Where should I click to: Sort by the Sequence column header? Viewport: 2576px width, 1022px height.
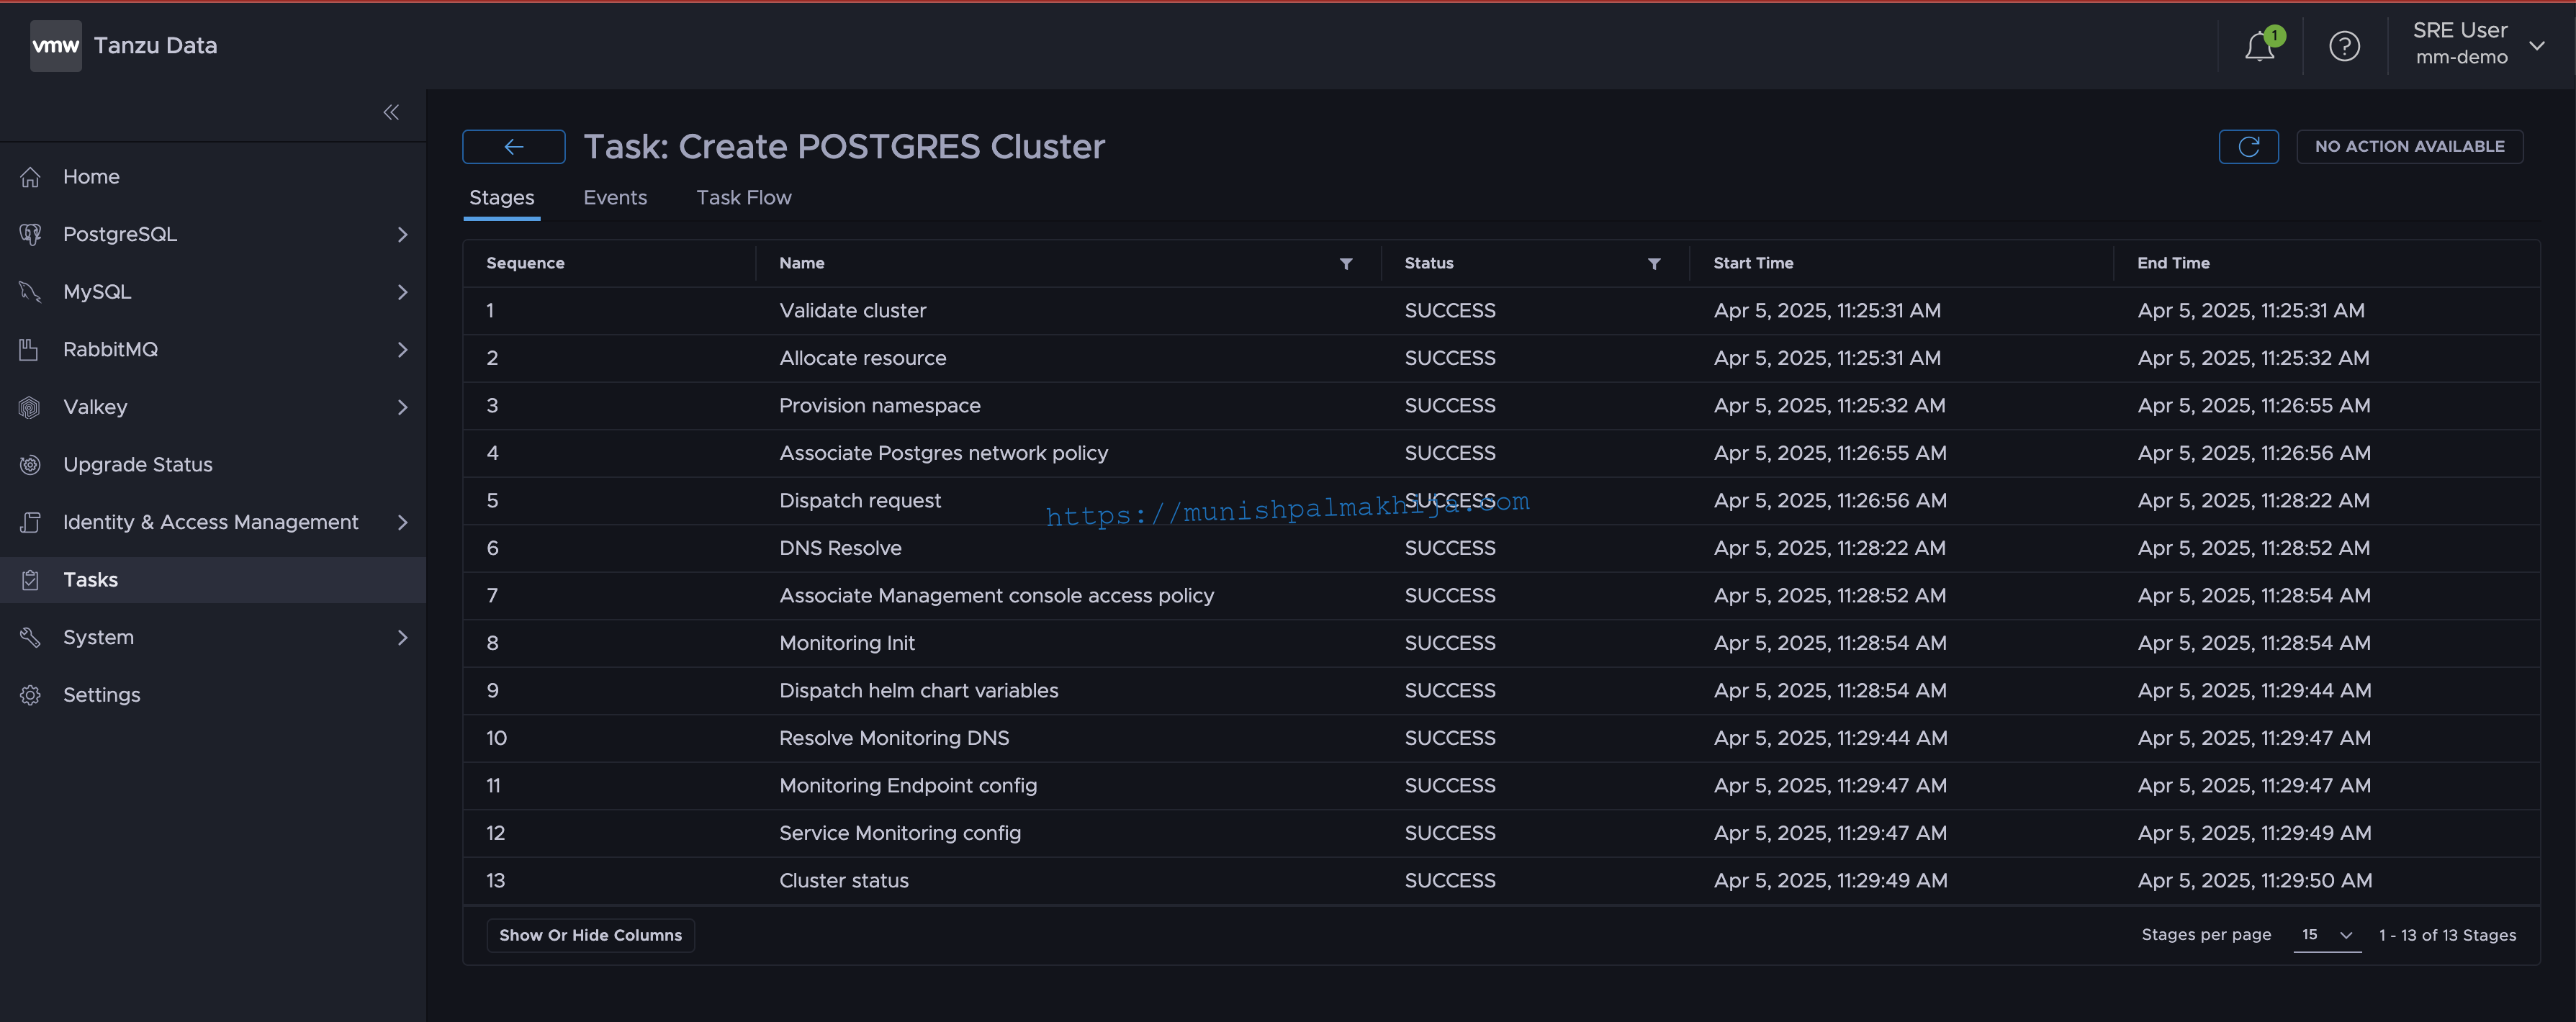pyautogui.click(x=525, y=263)
